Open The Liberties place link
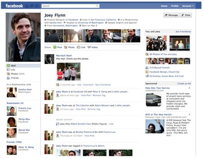The image size is (204, 159). pyautogui.click(x=82, y=106)
